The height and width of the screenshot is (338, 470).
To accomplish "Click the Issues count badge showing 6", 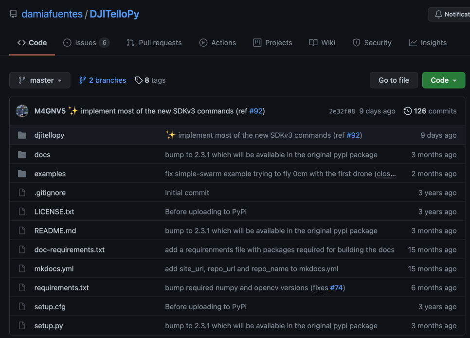I will 104,43.
